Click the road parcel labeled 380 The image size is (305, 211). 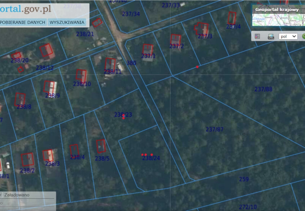coord(131,63)
